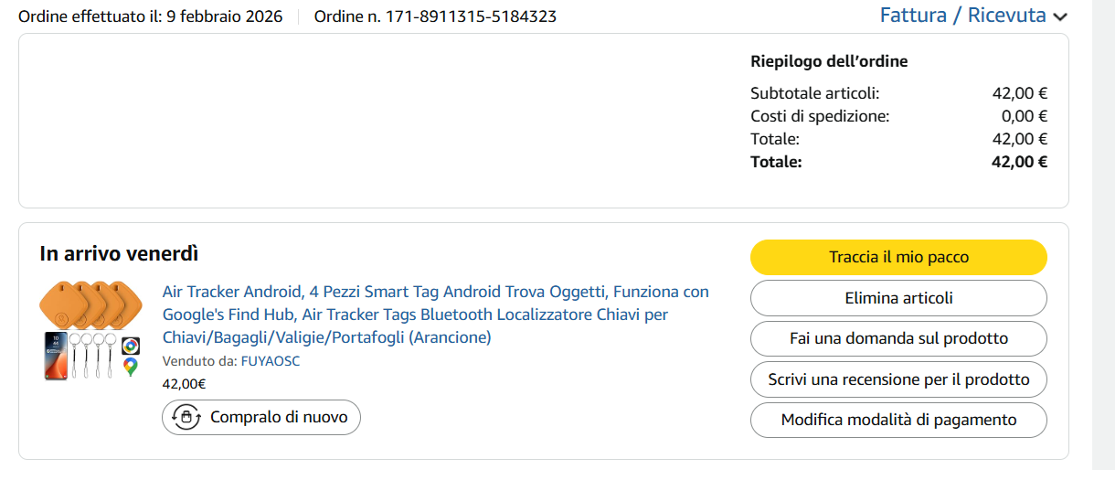1115x480 pixels.
Task: Click the Riepilogo dell'ordine heading
Action: tap(829, 61)
